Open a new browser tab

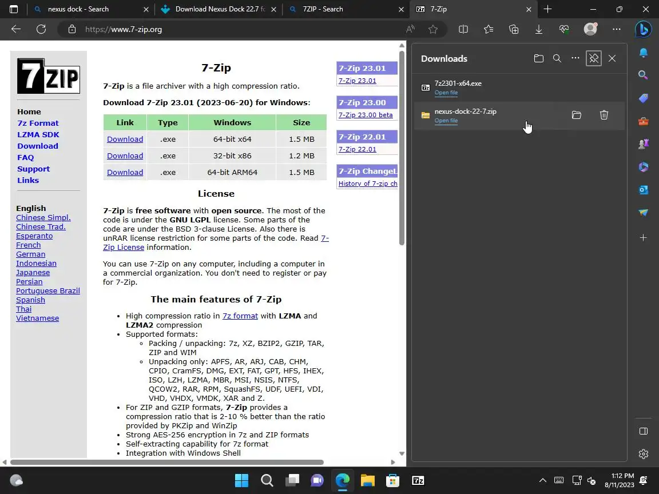click(x=547, y=9)
